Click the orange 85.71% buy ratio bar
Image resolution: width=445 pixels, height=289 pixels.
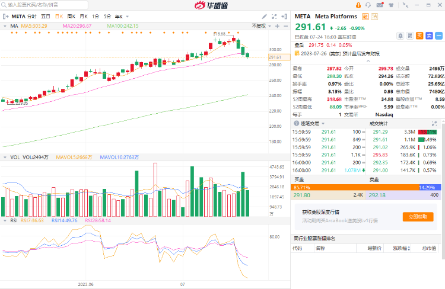click(x=355, y=187)
